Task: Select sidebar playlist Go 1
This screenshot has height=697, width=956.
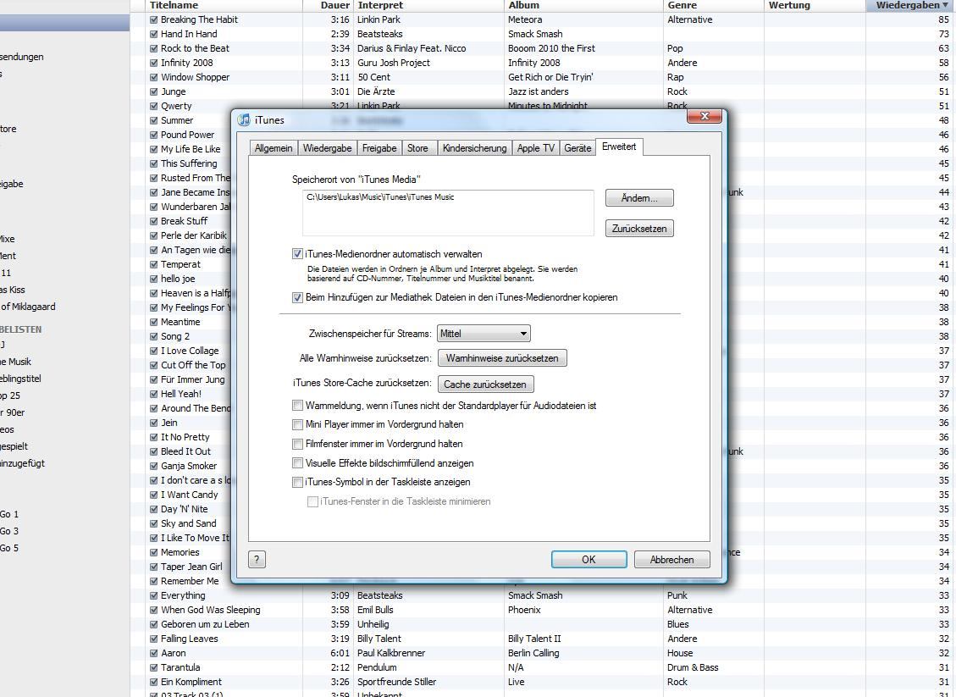Action: click(x=9, y=514)
